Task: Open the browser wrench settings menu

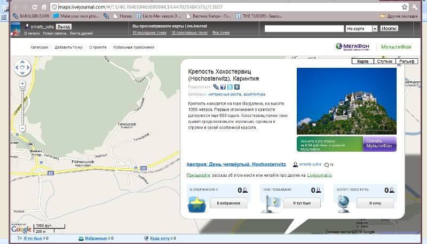Action: pyautogui.click(x=415, y=7)
